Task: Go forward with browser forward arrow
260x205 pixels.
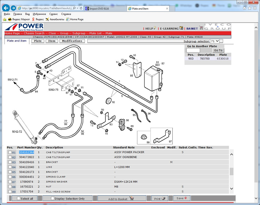Action: pyautogui.click(x=13, y=8)
